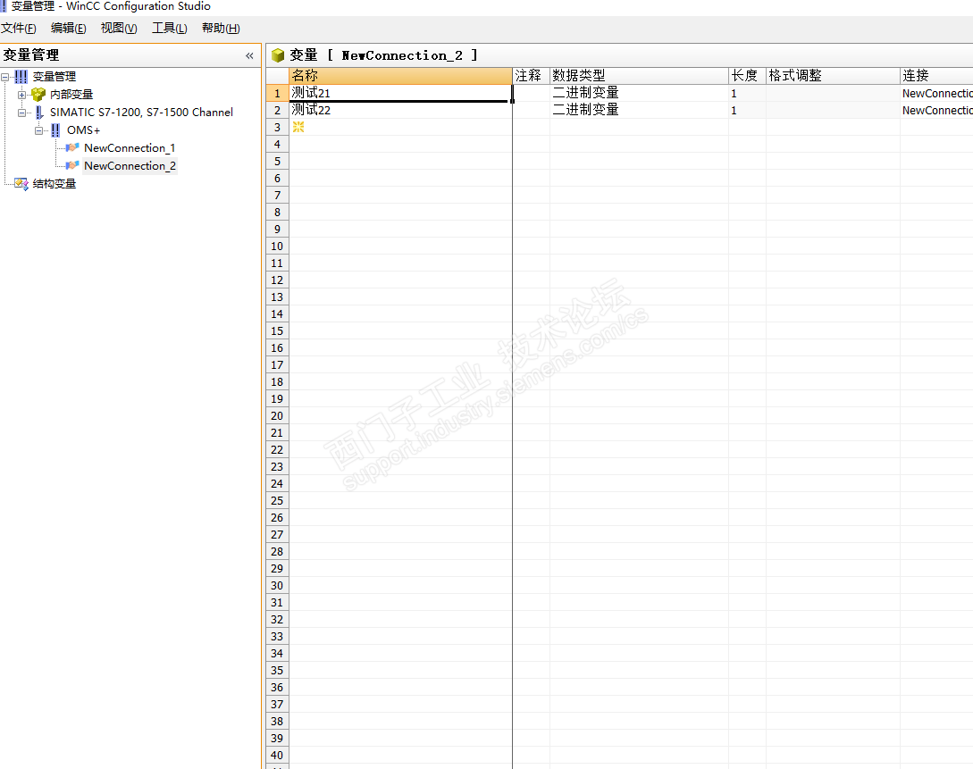Select row header 10
This screenshot has width=973, height=769.
(x=277, y=247)
